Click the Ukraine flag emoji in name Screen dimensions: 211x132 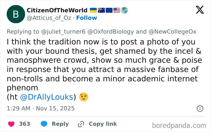point(93,10)
